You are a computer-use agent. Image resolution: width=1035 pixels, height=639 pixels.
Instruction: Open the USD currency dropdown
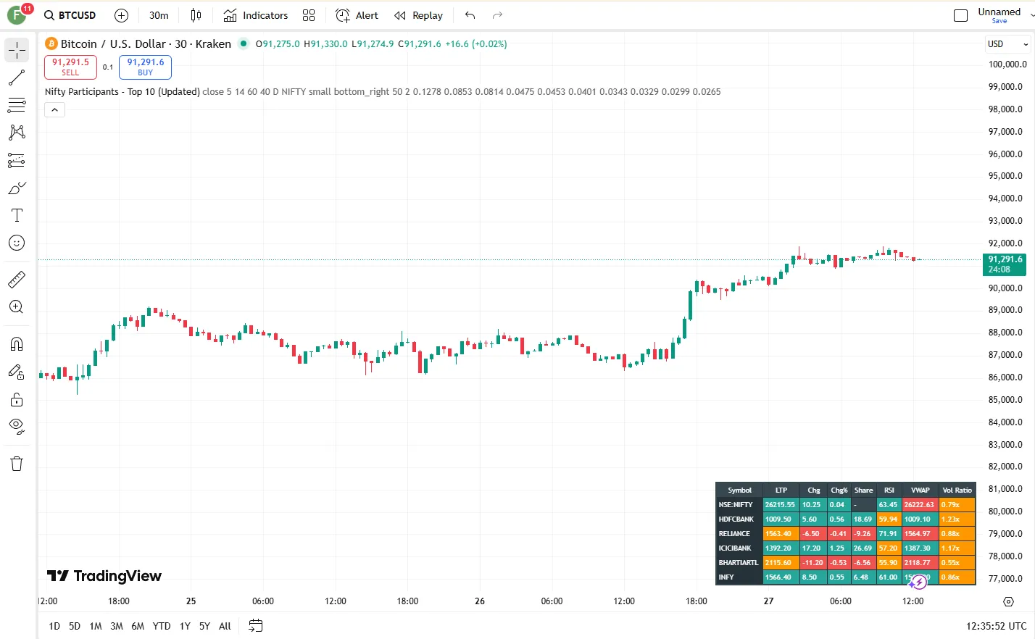pos(1007,44)
